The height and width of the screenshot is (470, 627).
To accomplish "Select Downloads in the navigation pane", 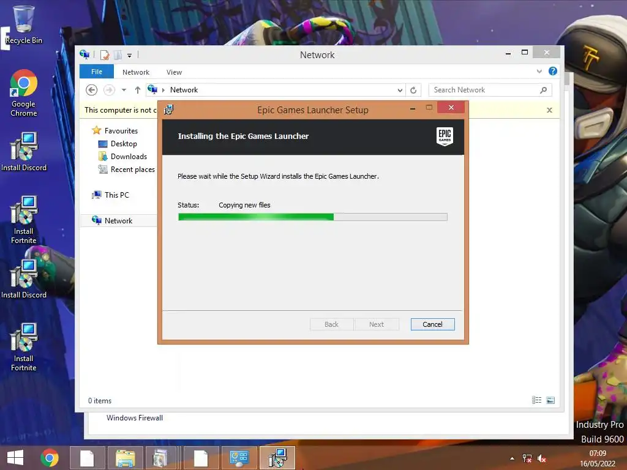I will click(x=122, y=157).
